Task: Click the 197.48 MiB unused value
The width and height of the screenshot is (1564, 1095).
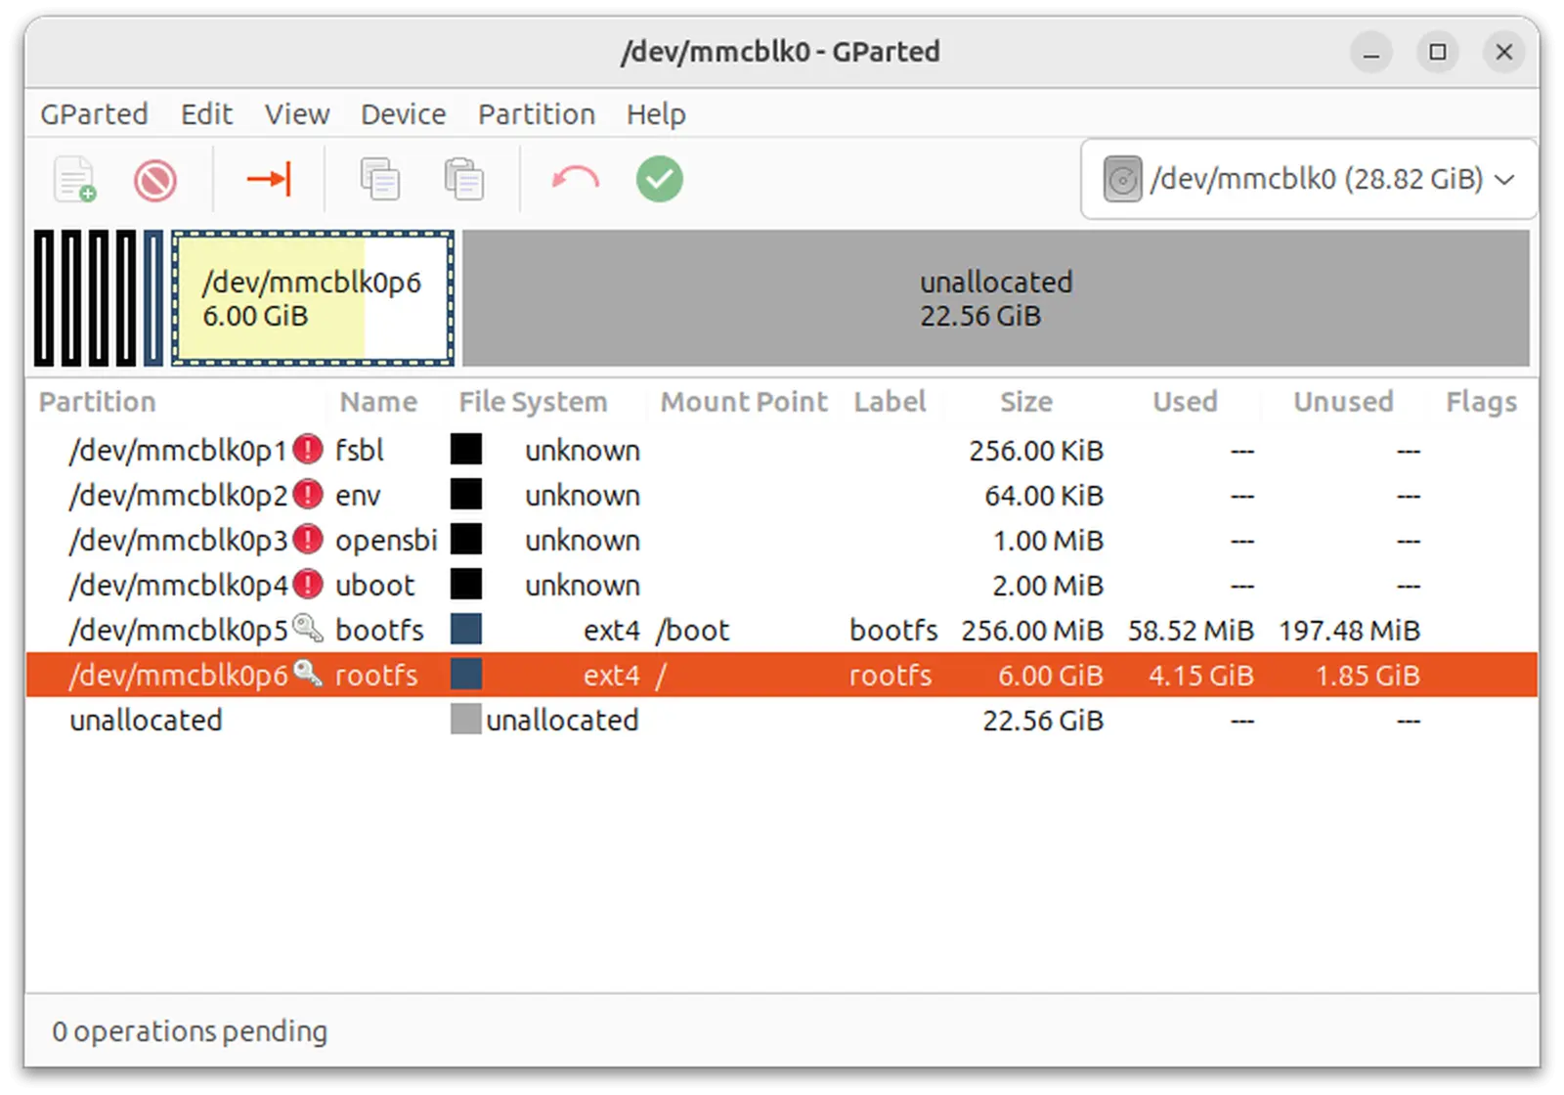Action: pyautogui.click(x=1349, y=630)
